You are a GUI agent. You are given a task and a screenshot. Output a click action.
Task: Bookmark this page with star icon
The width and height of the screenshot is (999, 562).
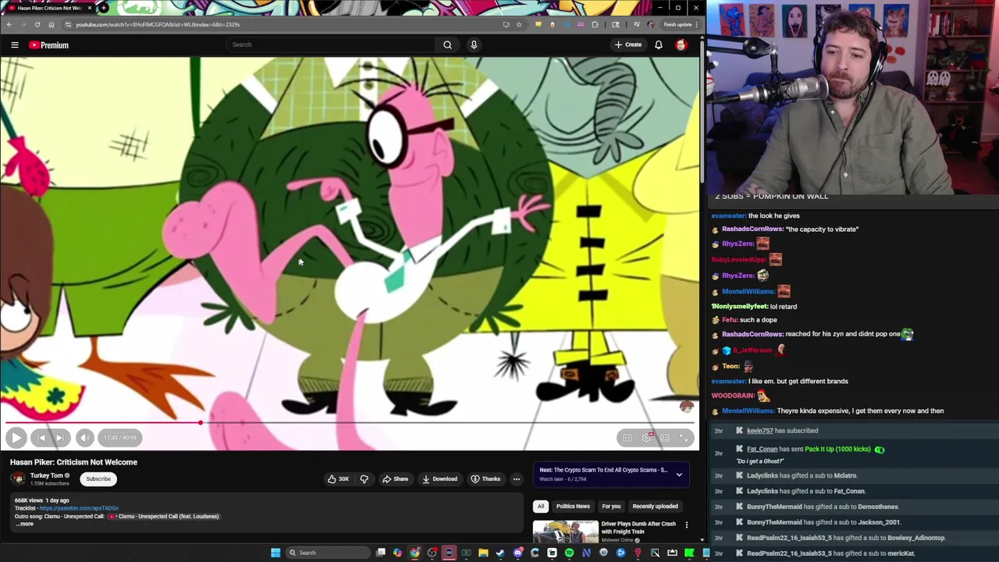[x=519, y=25]
